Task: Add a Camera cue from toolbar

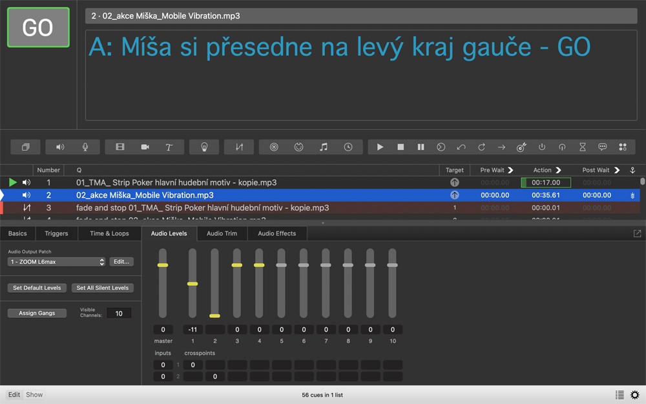Action: (x=145, y=147)
